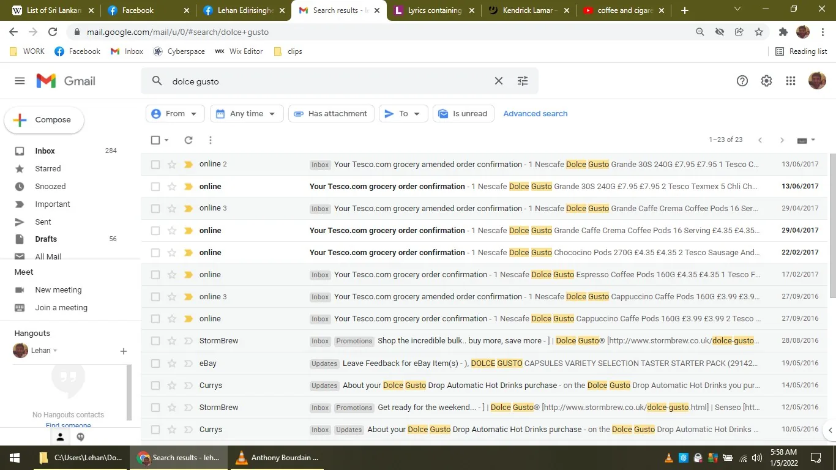
Task: Open input tools keyboard icon near pagination
Action: click(x=802, y=140)
